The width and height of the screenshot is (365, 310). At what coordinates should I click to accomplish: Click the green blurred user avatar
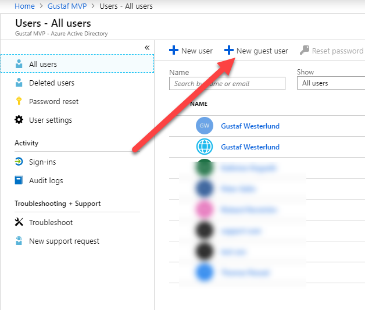205,168
